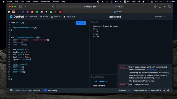Screen dimensions: 177x99
Task: Open the green favorite icon
Action: (x=37, y=12)
